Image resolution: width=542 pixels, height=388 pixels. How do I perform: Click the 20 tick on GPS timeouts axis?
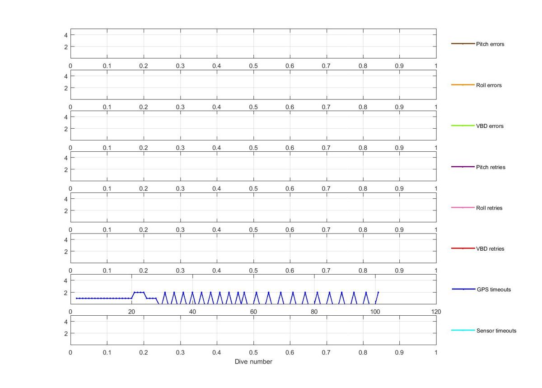tap(131, 312)
